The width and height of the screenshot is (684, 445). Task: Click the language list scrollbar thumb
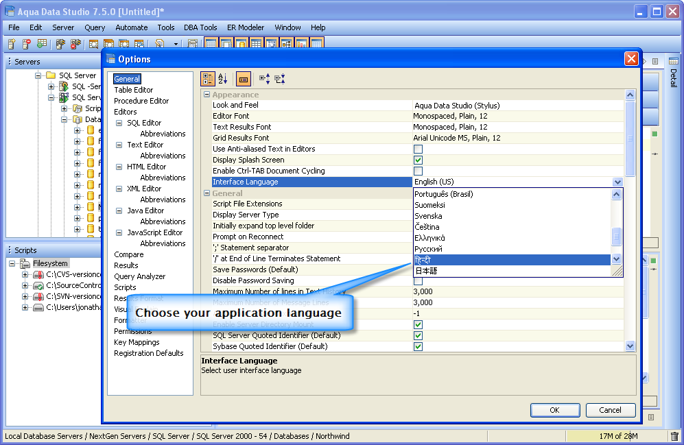616,237
